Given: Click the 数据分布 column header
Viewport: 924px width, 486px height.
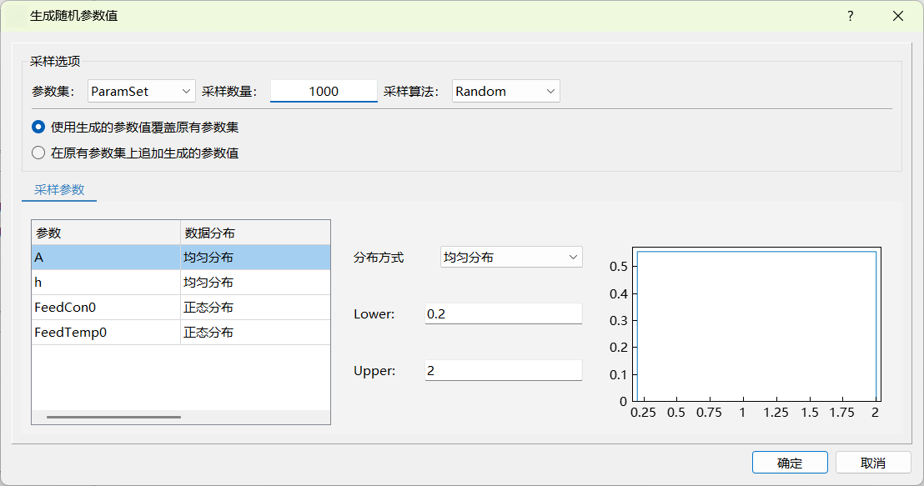Looking at the screenshot, I should point(254,233).
